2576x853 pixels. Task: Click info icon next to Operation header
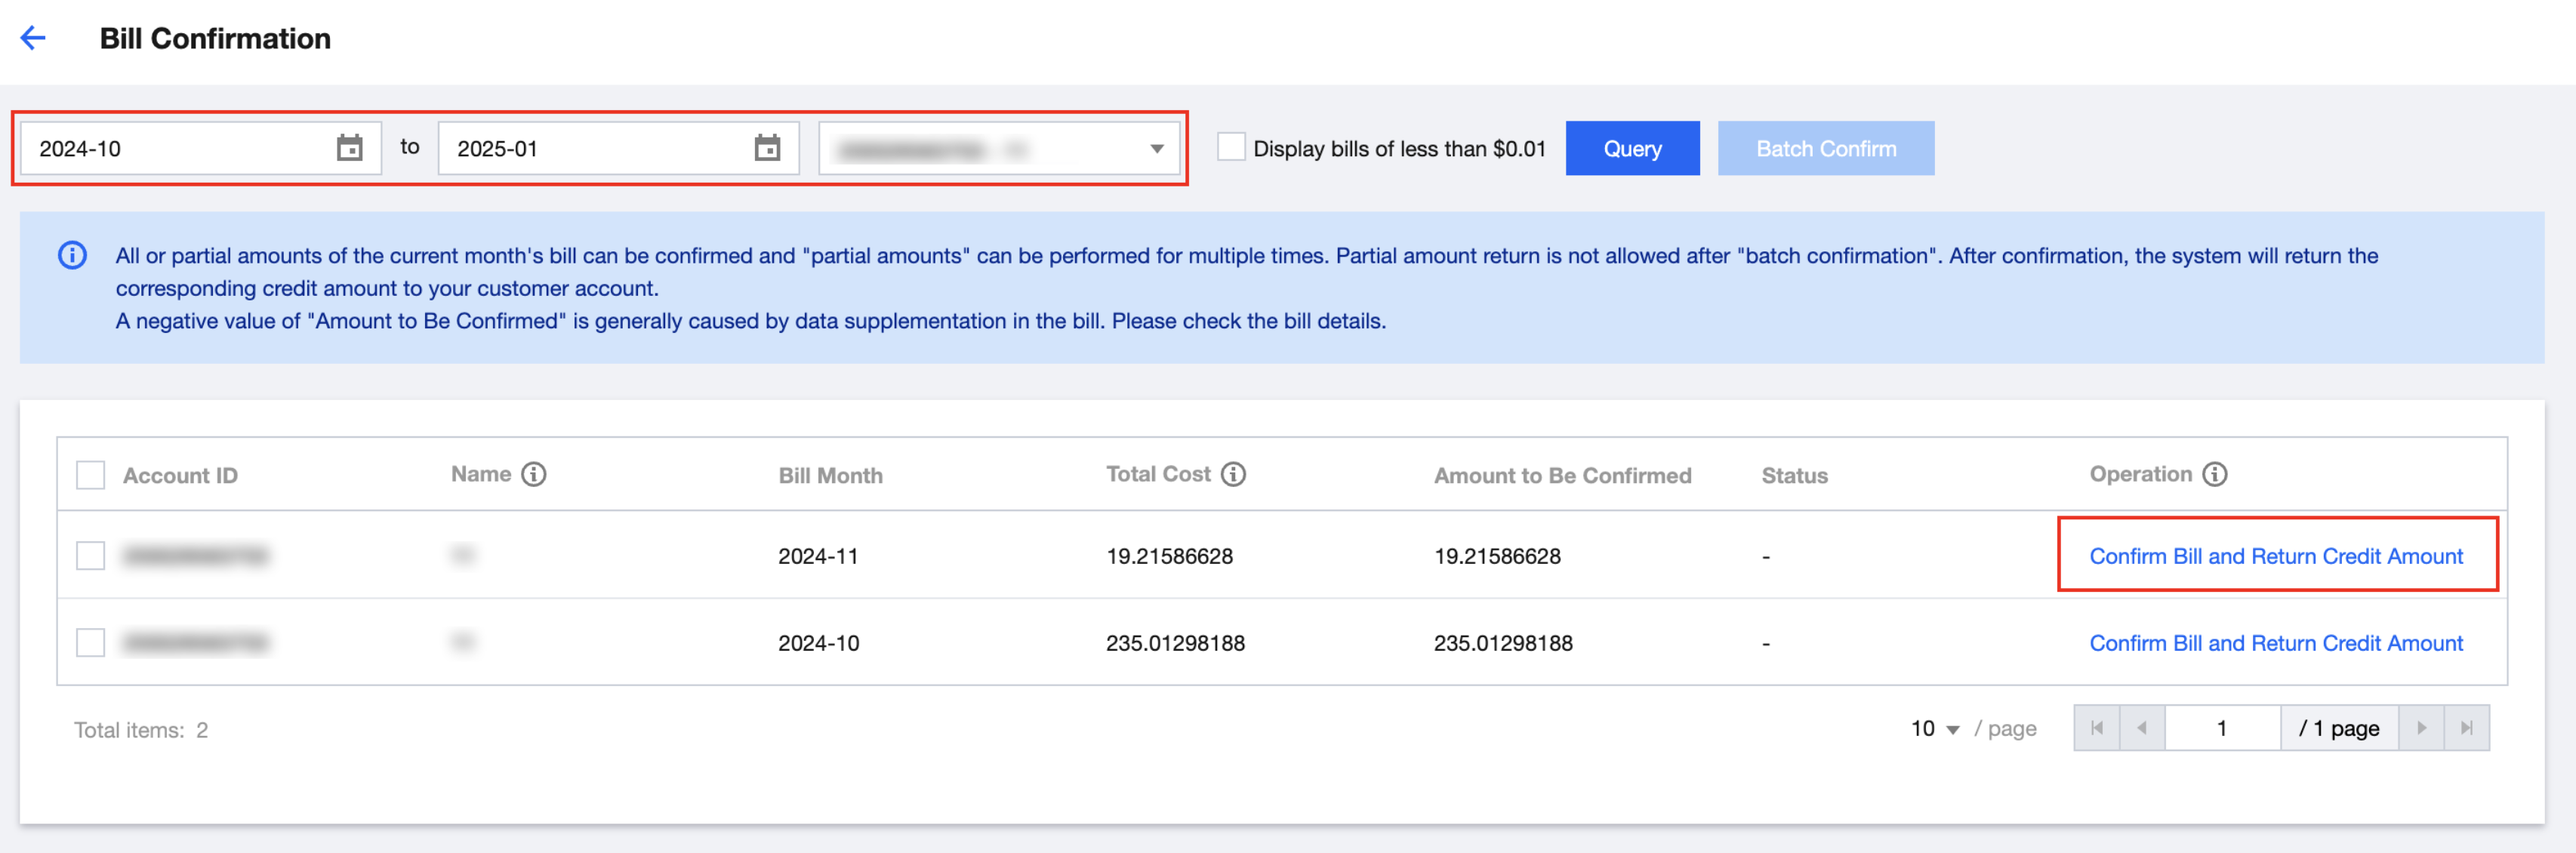point(2215,474)
